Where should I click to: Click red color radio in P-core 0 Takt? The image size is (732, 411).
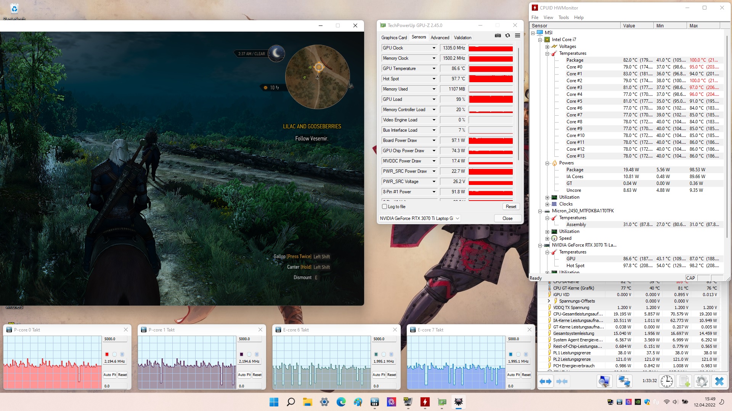point(107,354)
